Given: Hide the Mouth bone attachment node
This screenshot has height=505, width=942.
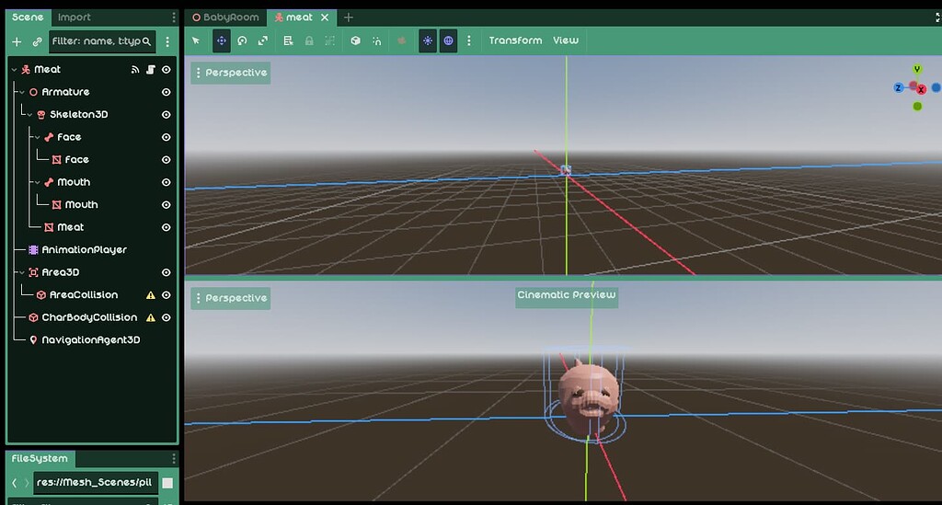Looking at the screenshot, I should tap(167, 182).
